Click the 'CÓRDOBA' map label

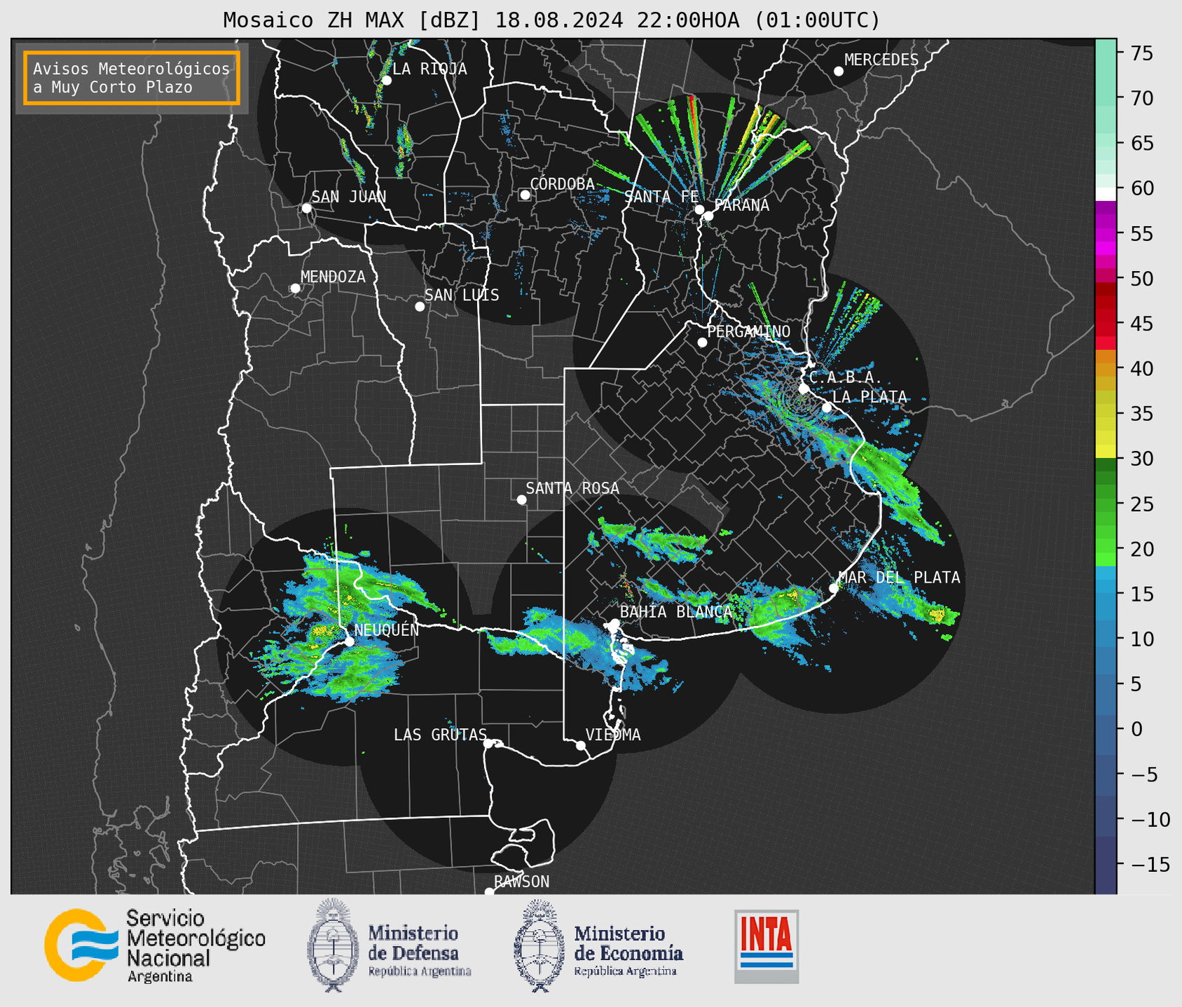click(562, 183)
